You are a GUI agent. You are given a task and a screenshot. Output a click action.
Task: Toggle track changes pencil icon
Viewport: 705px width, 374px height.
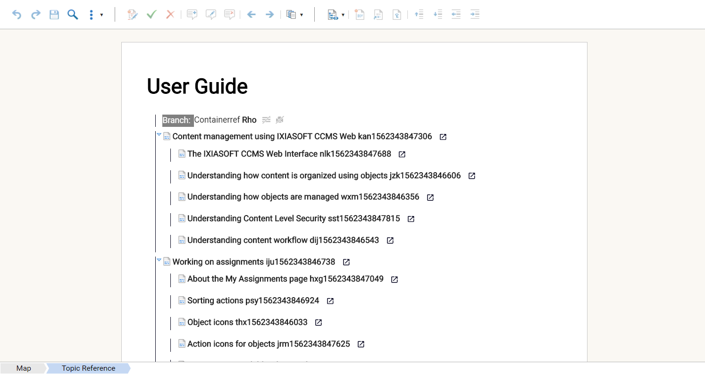click(133, 15)
